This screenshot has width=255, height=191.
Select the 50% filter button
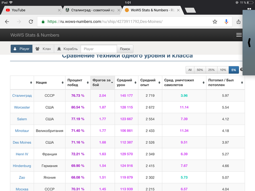click(200, 70)
